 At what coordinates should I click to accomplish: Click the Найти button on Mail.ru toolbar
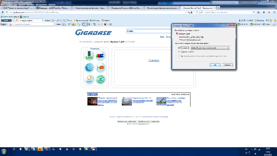(47, 21)
